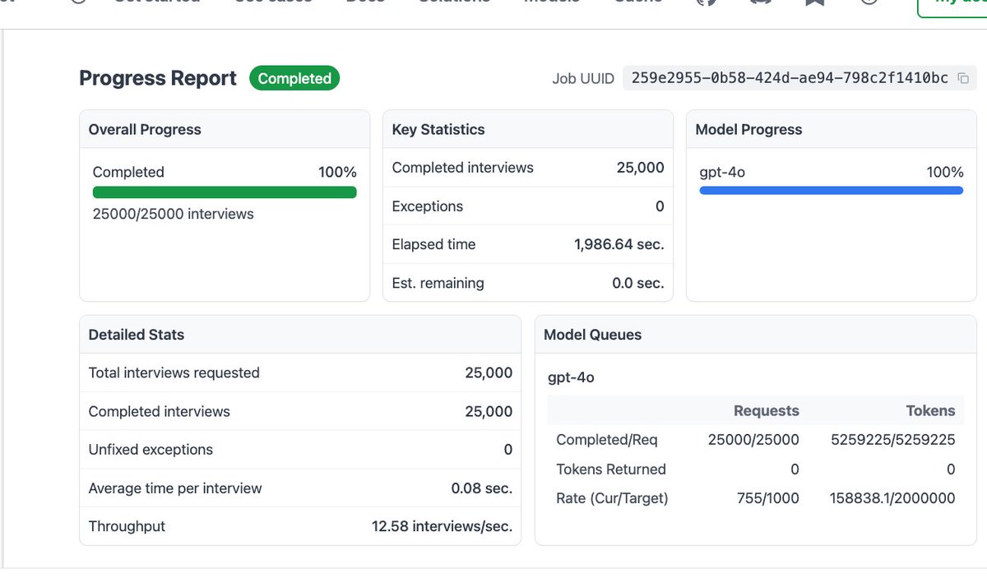This screenshot has height=583, width=987.
Task: Click the 25,000 value in Key Statistics
Action: pos(640,167)
